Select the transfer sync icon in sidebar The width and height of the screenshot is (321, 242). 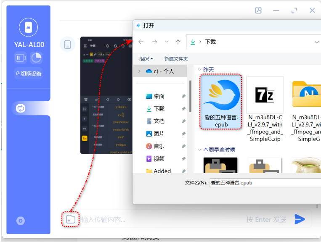click(20, 108)
